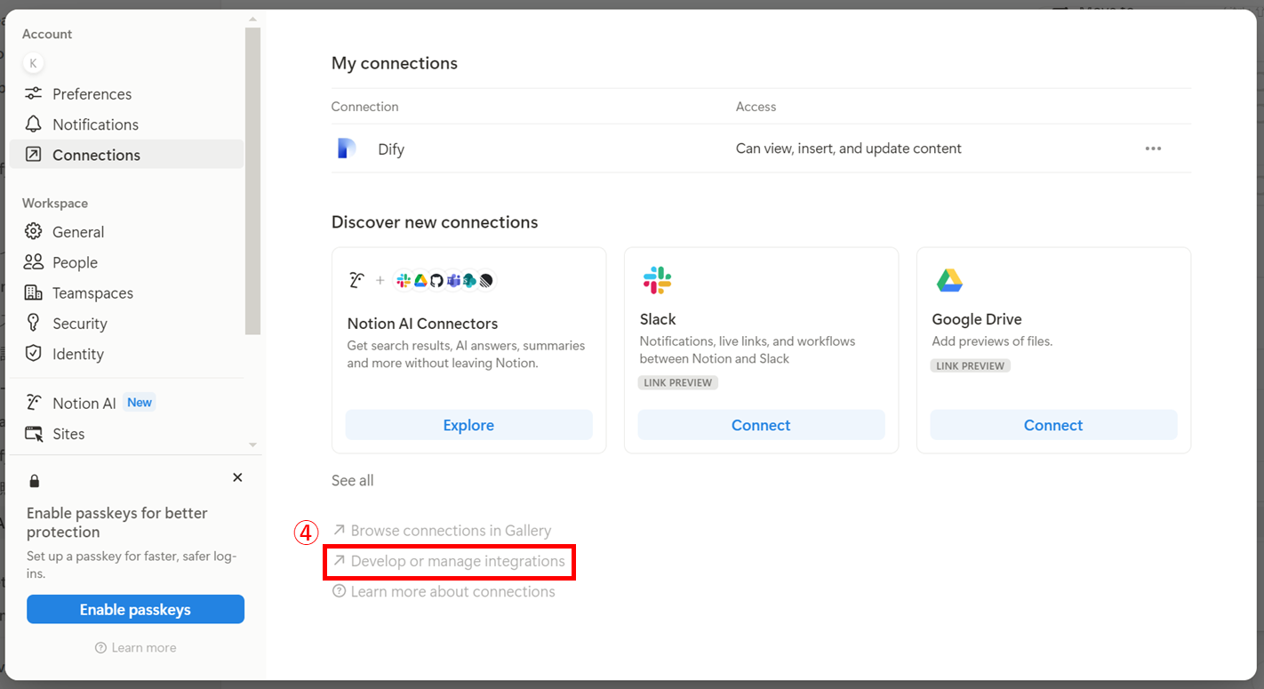This screenshot has height=689, width=1264.
Task: Open Preferences settings
Action: [x=92, y=94]
